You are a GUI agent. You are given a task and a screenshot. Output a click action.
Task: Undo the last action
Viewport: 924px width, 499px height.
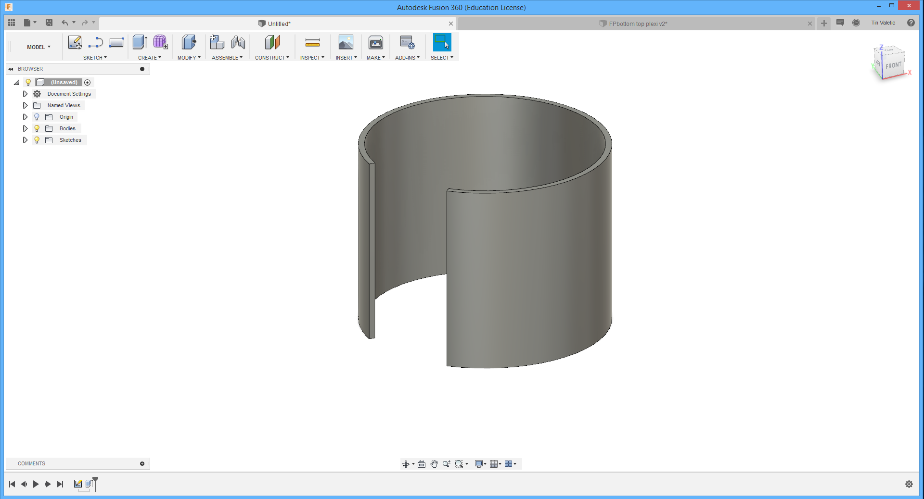tap(65, 23)
